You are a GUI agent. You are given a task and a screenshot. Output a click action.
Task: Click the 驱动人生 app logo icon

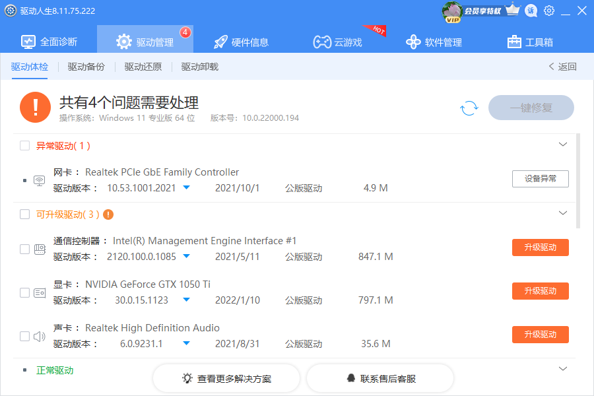10,11
